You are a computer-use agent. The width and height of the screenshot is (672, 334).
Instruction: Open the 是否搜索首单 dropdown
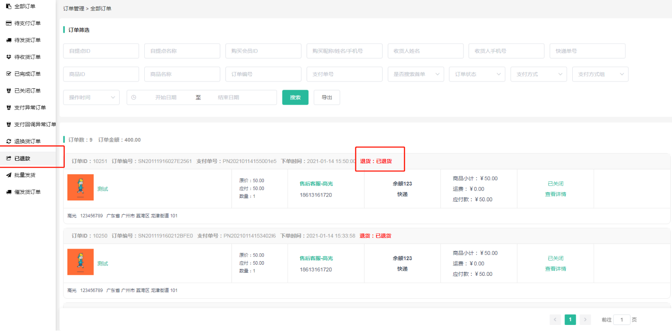415,74
